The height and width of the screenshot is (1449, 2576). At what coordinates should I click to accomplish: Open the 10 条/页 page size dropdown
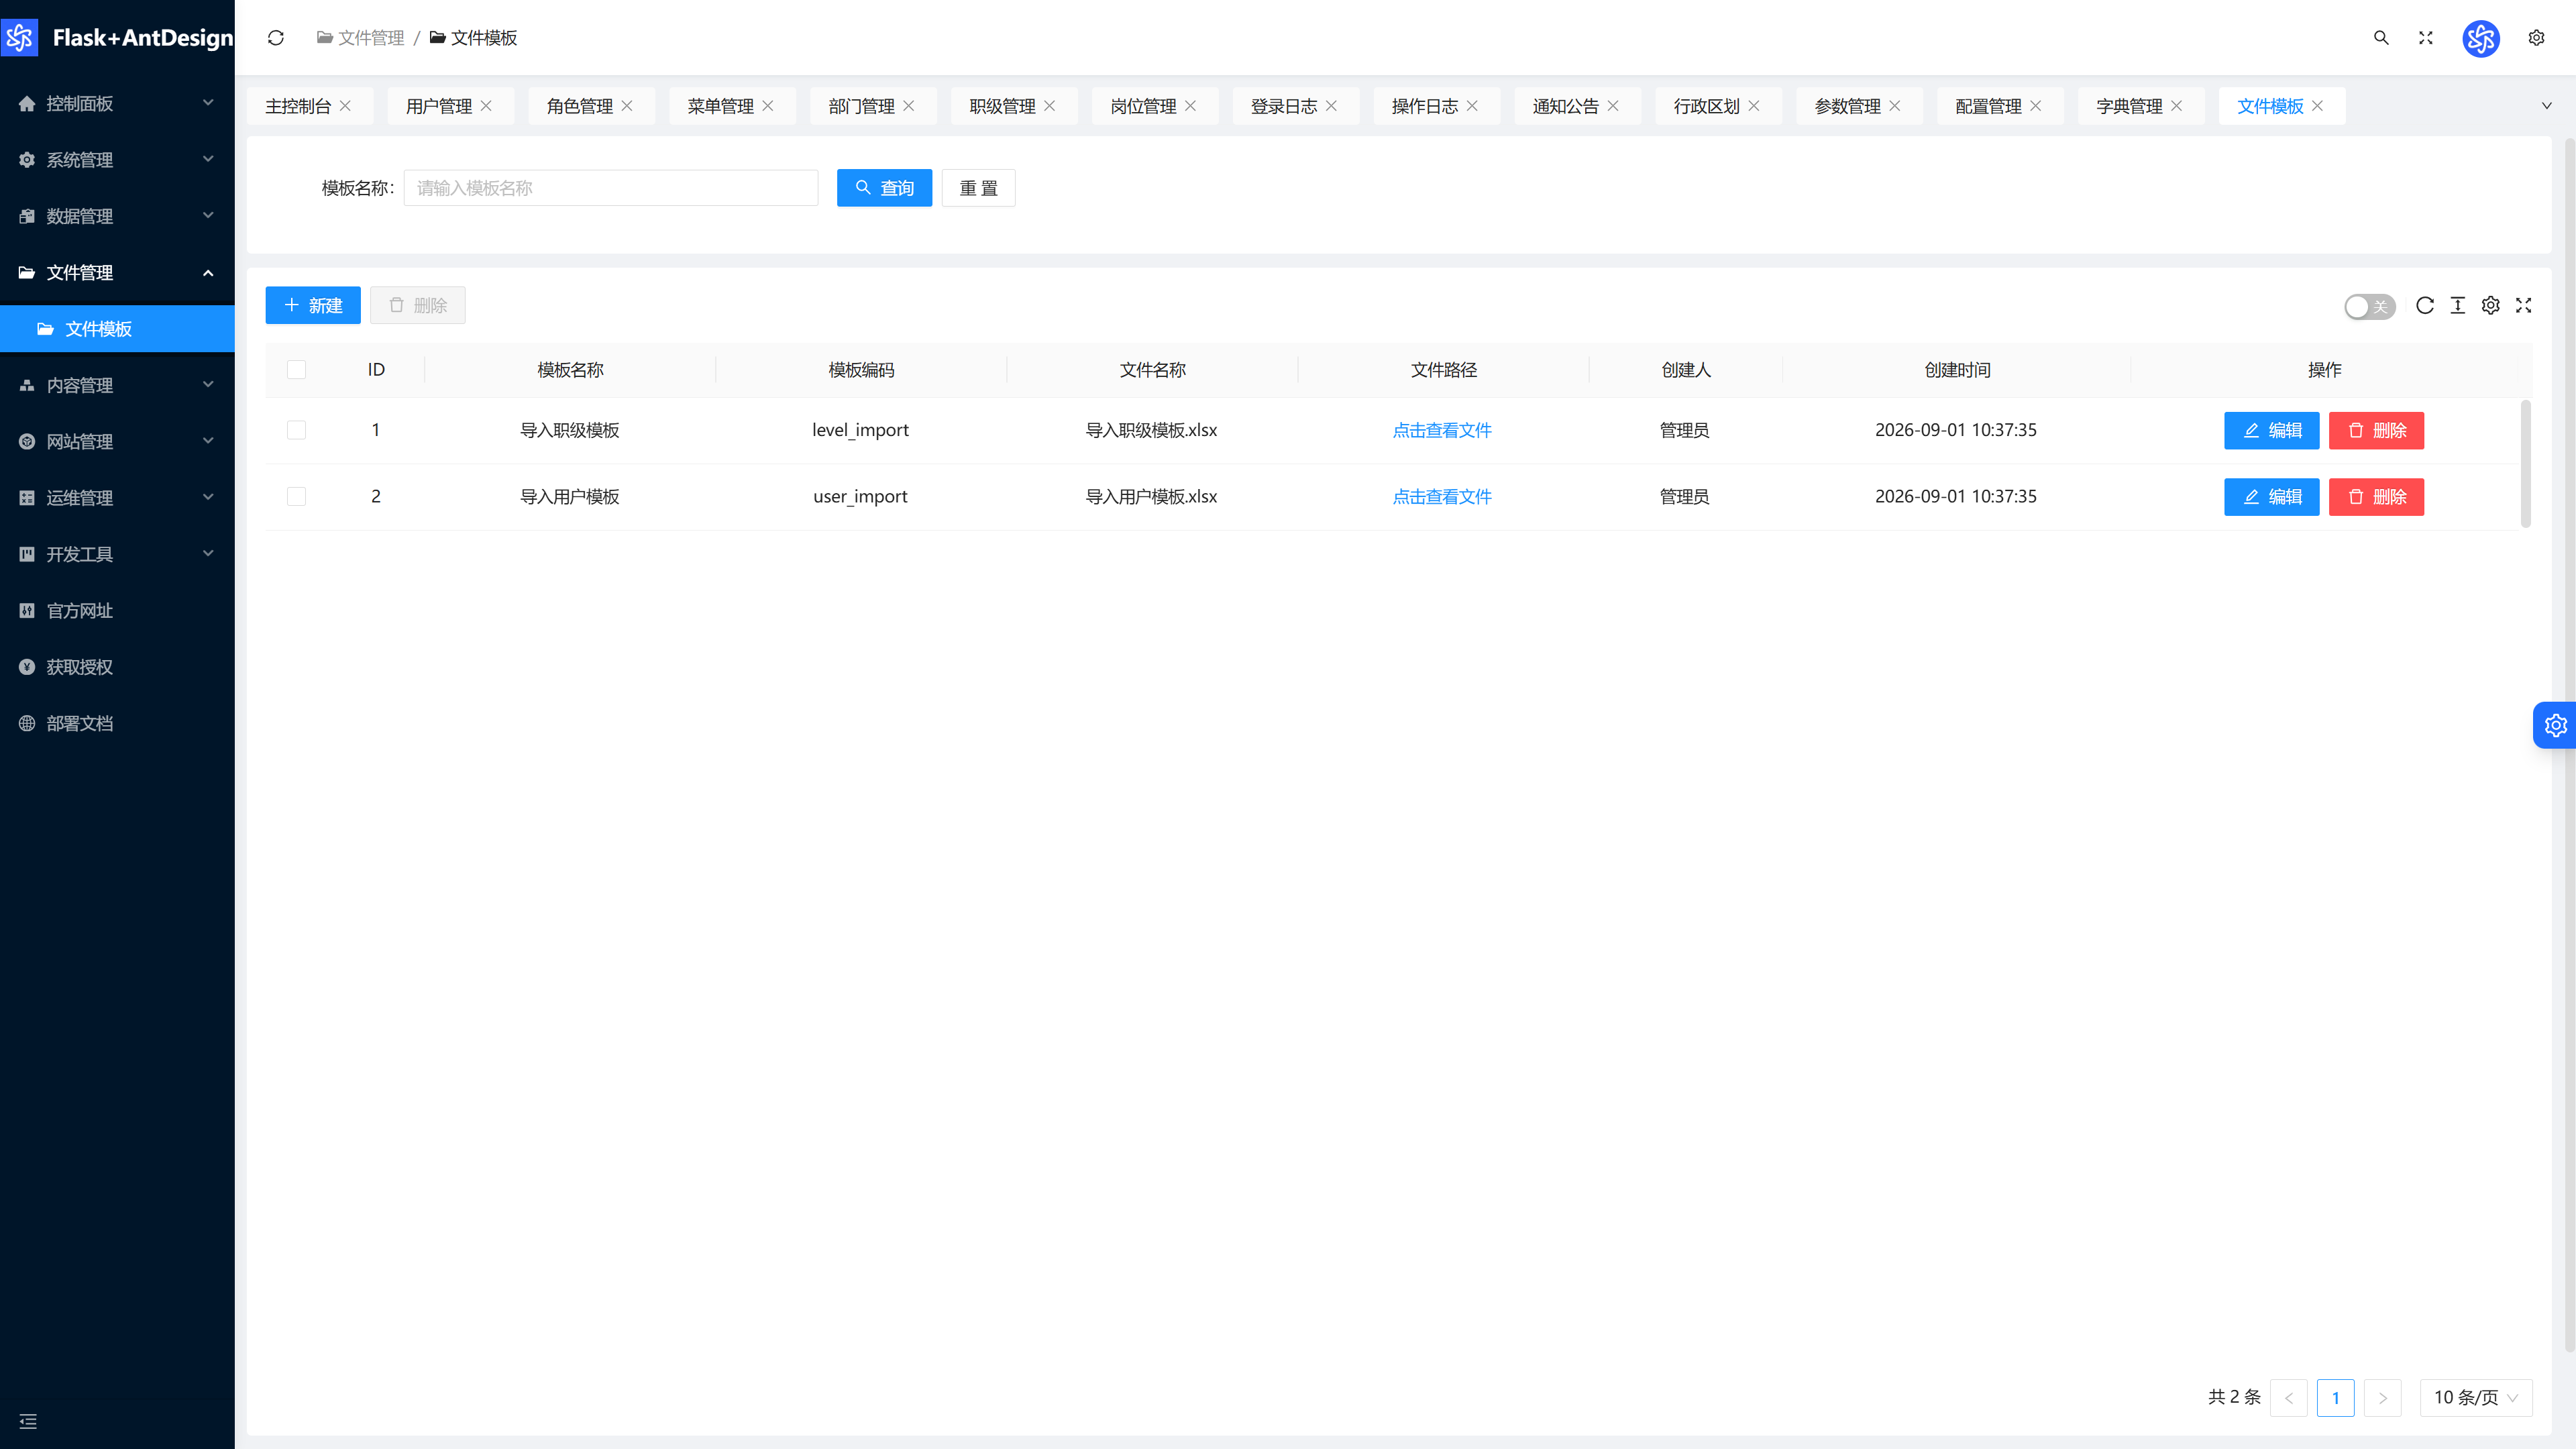[x=2476, y=1397]
